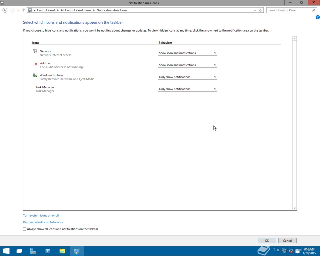Click the scroll down arrow of the list
Viewport: 320px width, 256px height.
[x=294, y=208]
